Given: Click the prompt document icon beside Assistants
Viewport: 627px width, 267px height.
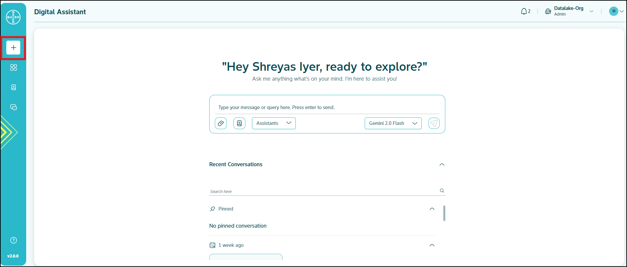Looking at the screenshot, I should click(239, 123).
